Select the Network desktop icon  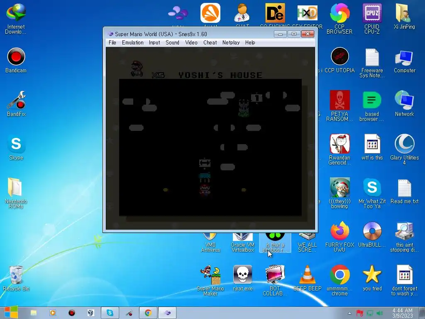[404, 103]
